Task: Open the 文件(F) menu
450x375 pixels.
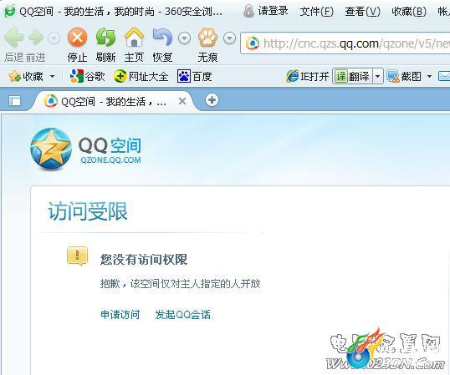Action: pyautogui.click(x=316, y=12)
